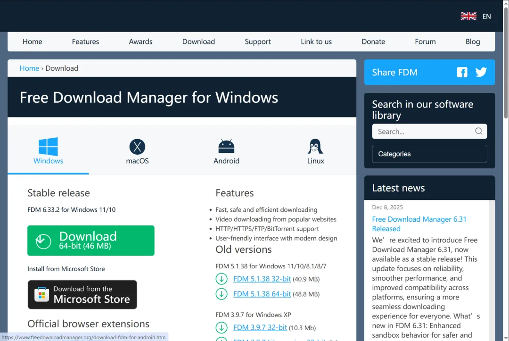Click the green Download 64-bit button
The height and width of the screenshot is (341, 509).
[91, 241]
